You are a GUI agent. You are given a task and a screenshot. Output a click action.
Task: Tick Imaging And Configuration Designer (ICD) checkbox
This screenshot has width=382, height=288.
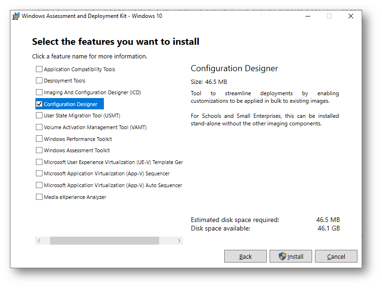39,92
